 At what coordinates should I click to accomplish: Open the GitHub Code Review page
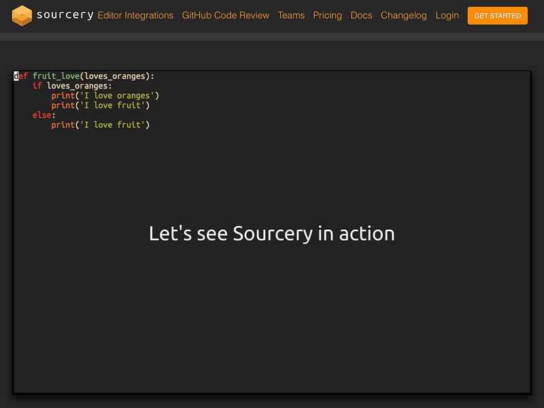pyautogui.click(x=226, y=16)
